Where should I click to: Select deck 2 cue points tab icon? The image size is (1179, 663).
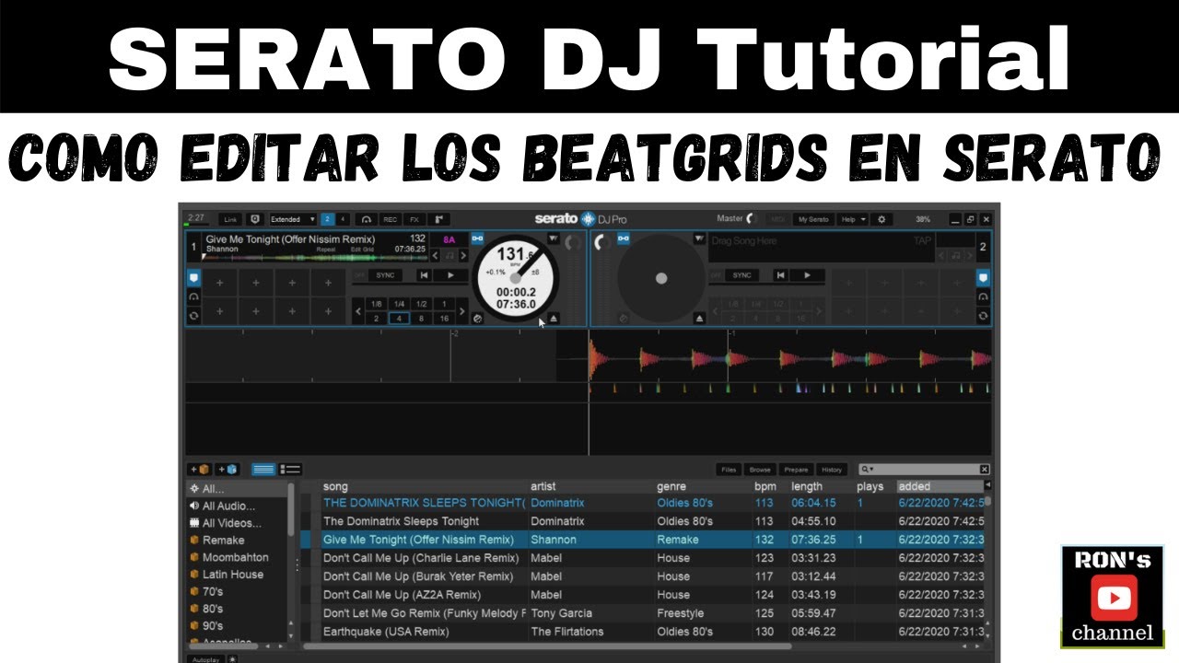click(x=983, y=278)
